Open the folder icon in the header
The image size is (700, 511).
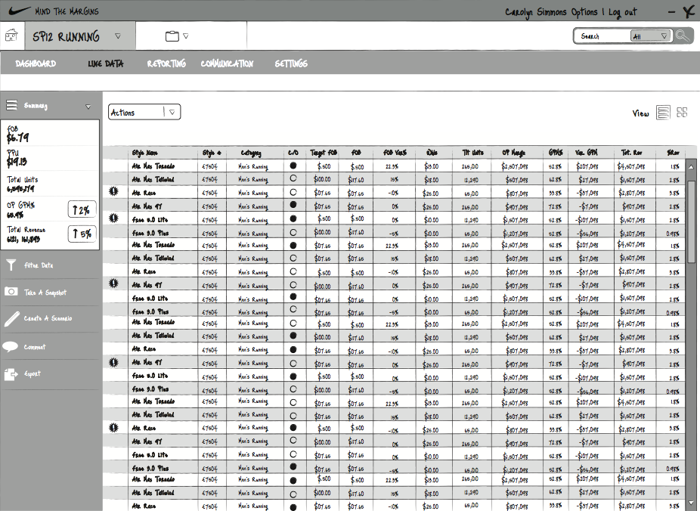172,36
